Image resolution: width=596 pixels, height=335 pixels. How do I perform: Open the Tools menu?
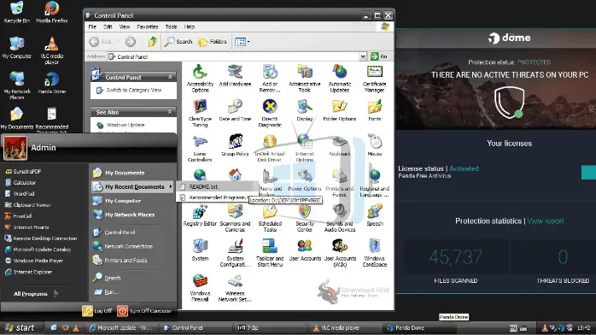[x=171, y=26]
